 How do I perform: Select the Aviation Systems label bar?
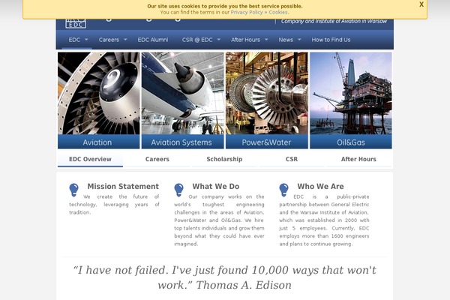click(x=183, y=142)
